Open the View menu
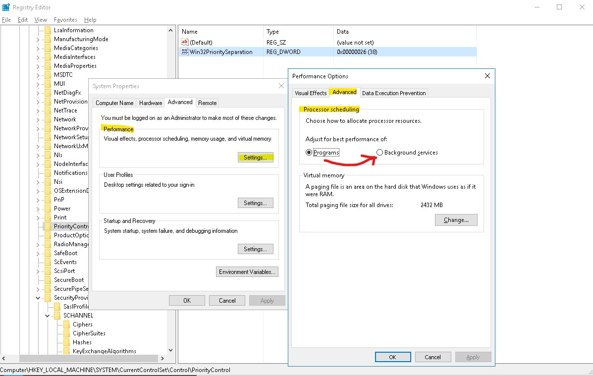Image resolution: width=593 pixels, height=376 pixels. coord(41,20)
